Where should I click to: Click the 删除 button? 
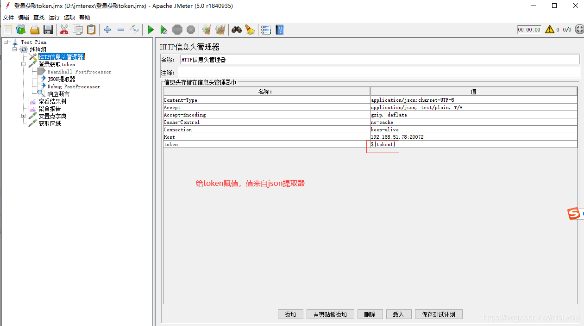pyautogui.click(x=370, y=314)
